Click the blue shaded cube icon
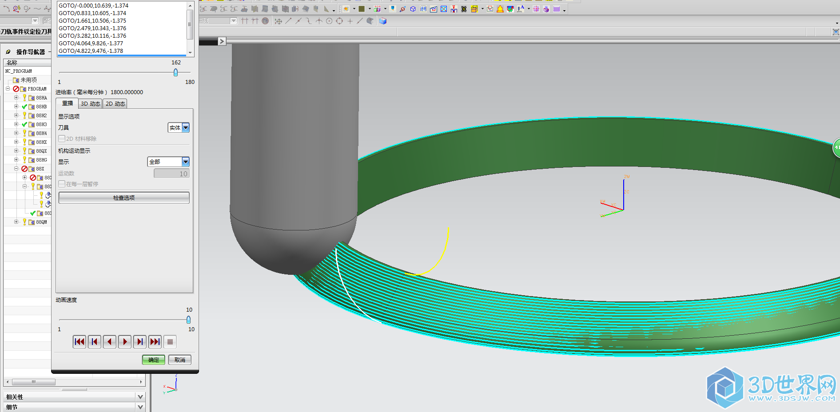Screen dimensions: 840x412 click(383, 21)
